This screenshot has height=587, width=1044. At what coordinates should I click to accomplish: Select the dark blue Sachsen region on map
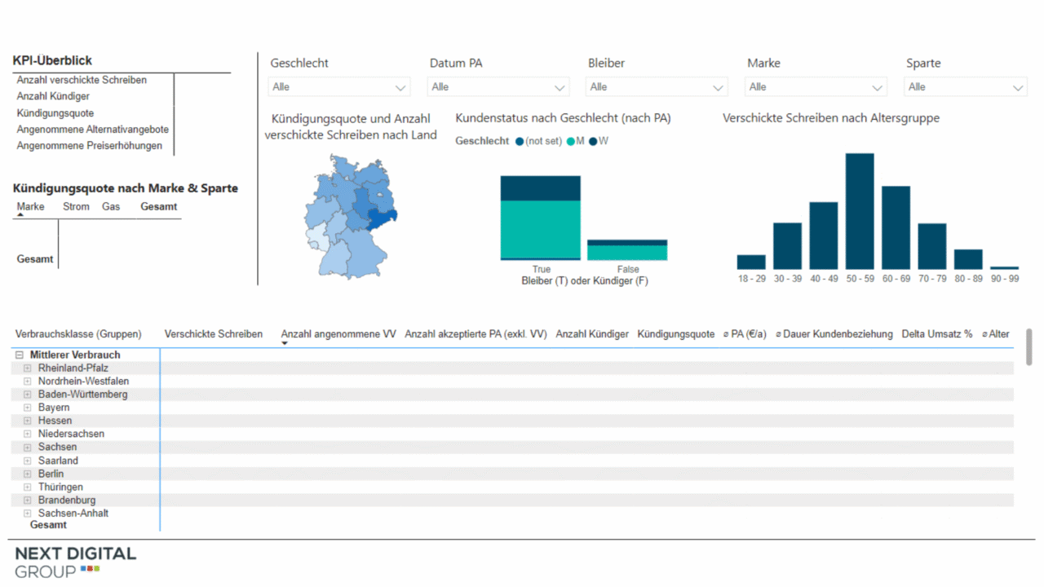tap(382, 217)
